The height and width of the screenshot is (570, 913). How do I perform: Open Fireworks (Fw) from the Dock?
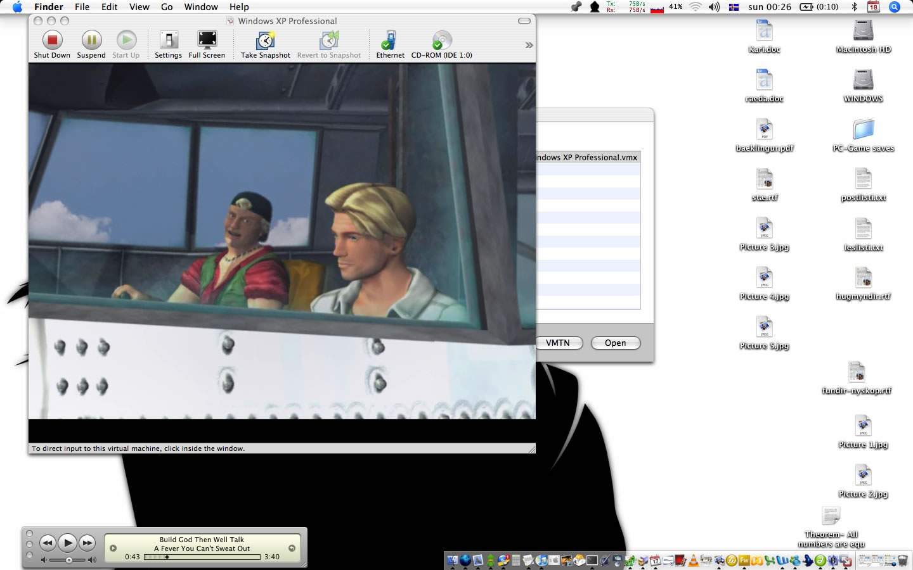click(744, 560)
